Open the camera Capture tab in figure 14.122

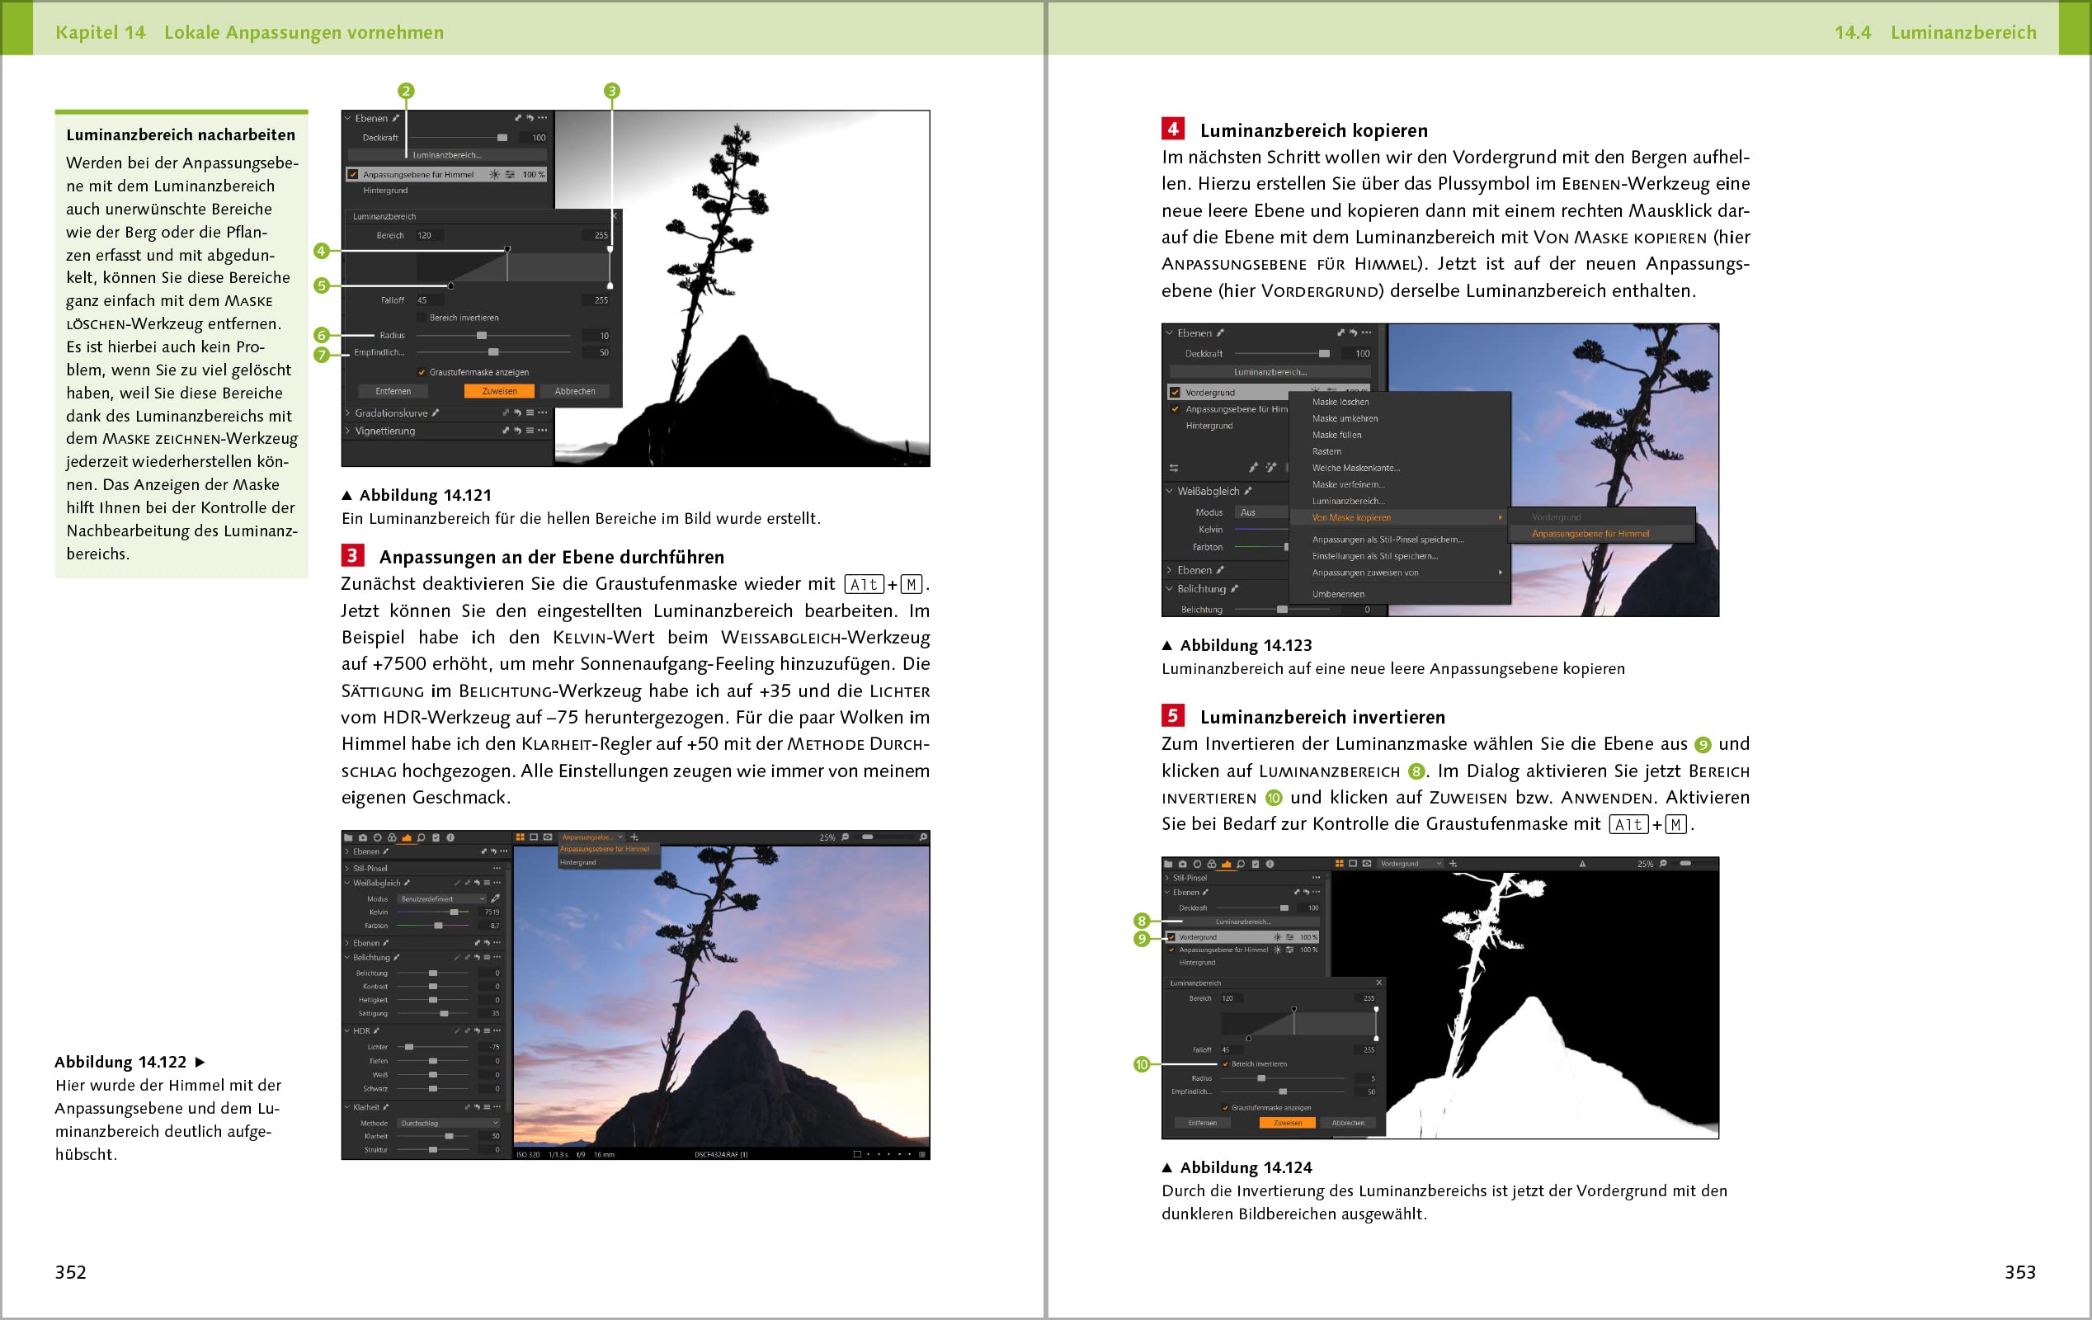pyautogui.click(x=363, y=837)
